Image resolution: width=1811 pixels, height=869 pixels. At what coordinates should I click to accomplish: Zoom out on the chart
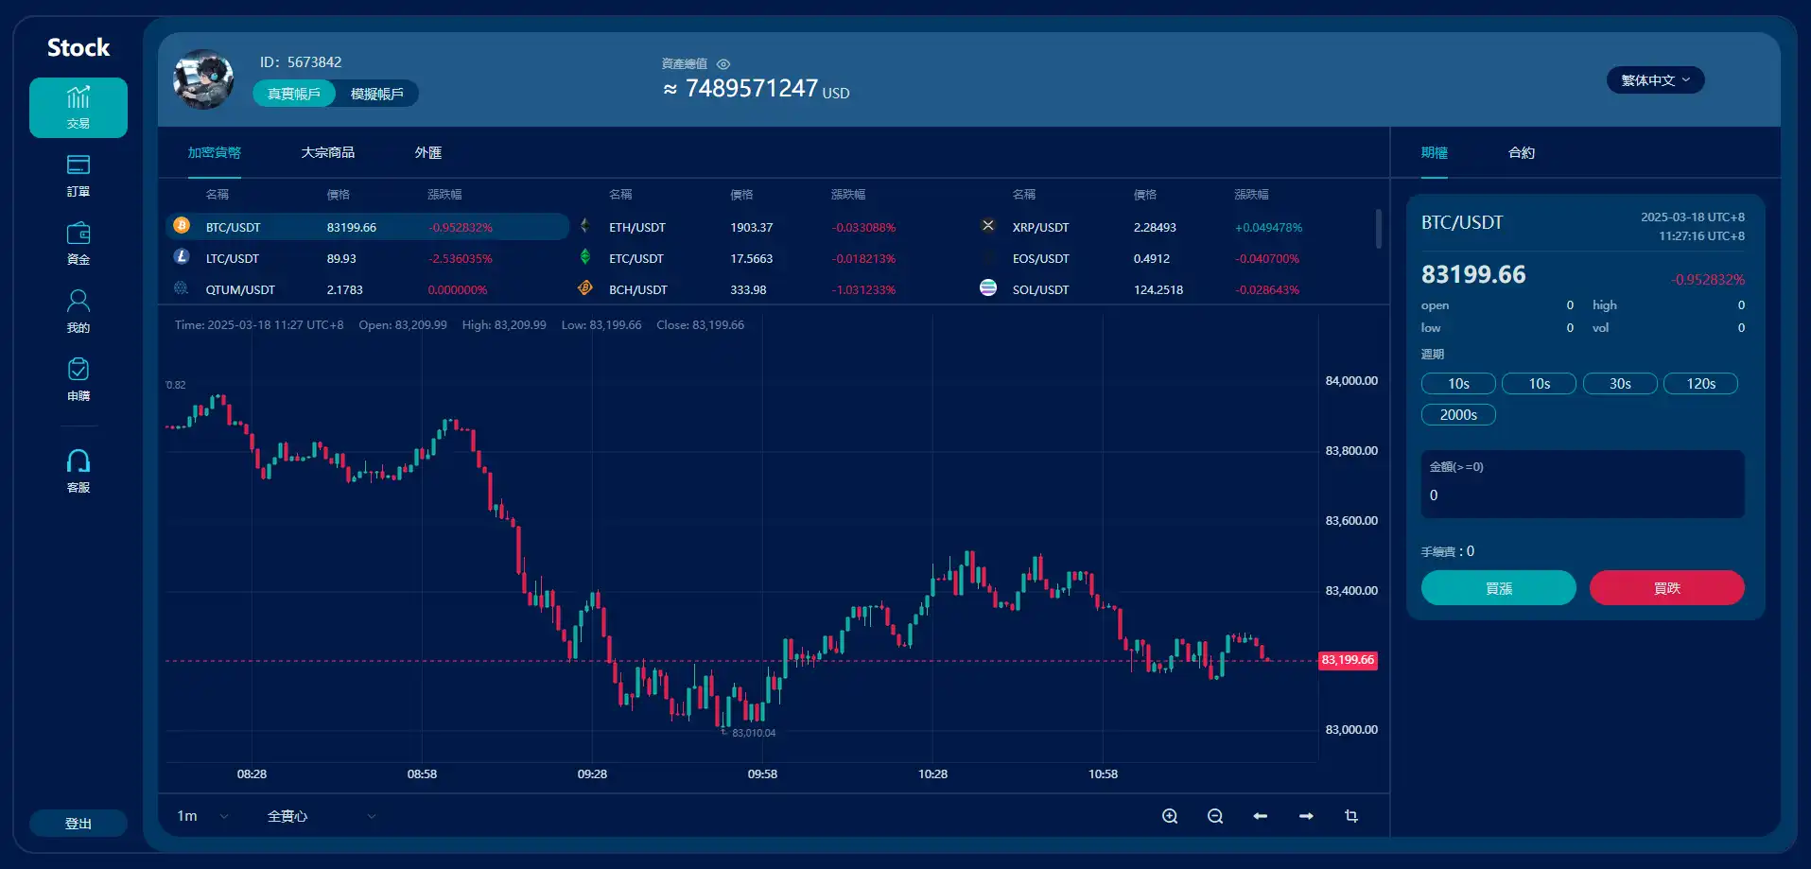[1215, 816]
